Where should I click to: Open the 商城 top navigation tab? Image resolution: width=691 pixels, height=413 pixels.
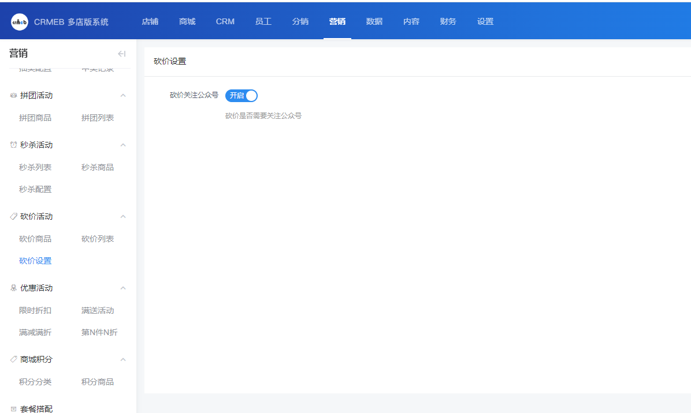(x=187, y=21)
